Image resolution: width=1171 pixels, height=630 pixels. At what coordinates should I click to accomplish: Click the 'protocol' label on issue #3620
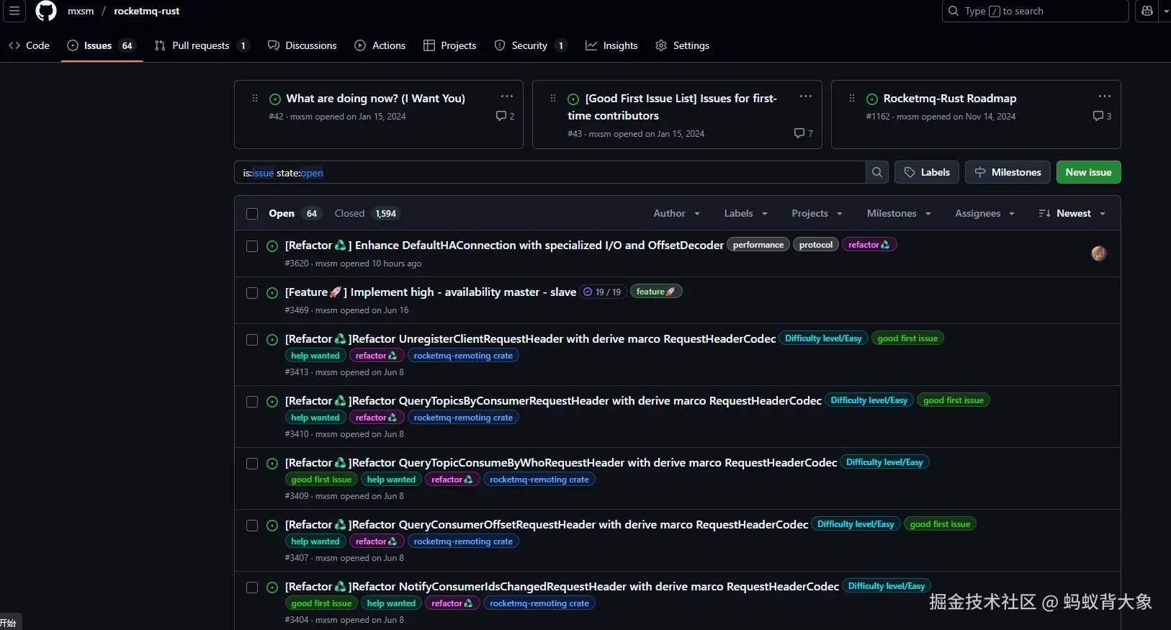pos(816,245)
